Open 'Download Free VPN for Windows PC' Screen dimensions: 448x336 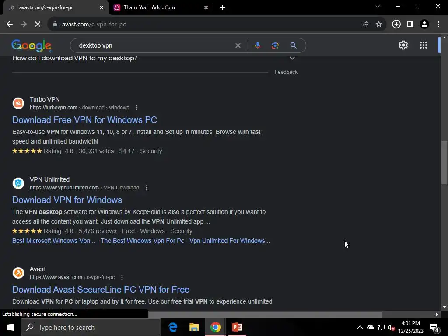point(84,120)
